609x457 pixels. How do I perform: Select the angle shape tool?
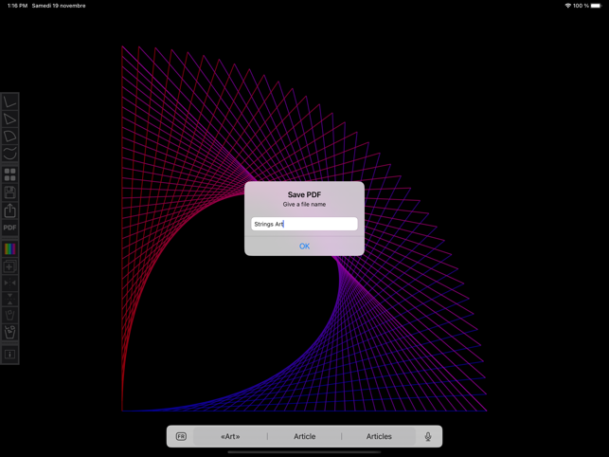tap(9, 101)
